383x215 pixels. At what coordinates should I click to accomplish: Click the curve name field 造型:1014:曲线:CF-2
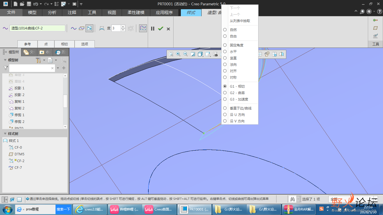click(x=37, y=28)
